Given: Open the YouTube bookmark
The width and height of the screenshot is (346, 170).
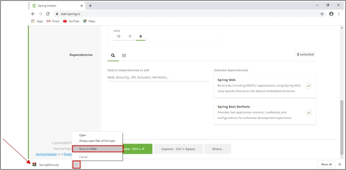Looking at the screenshot, I should click(71, 21).
